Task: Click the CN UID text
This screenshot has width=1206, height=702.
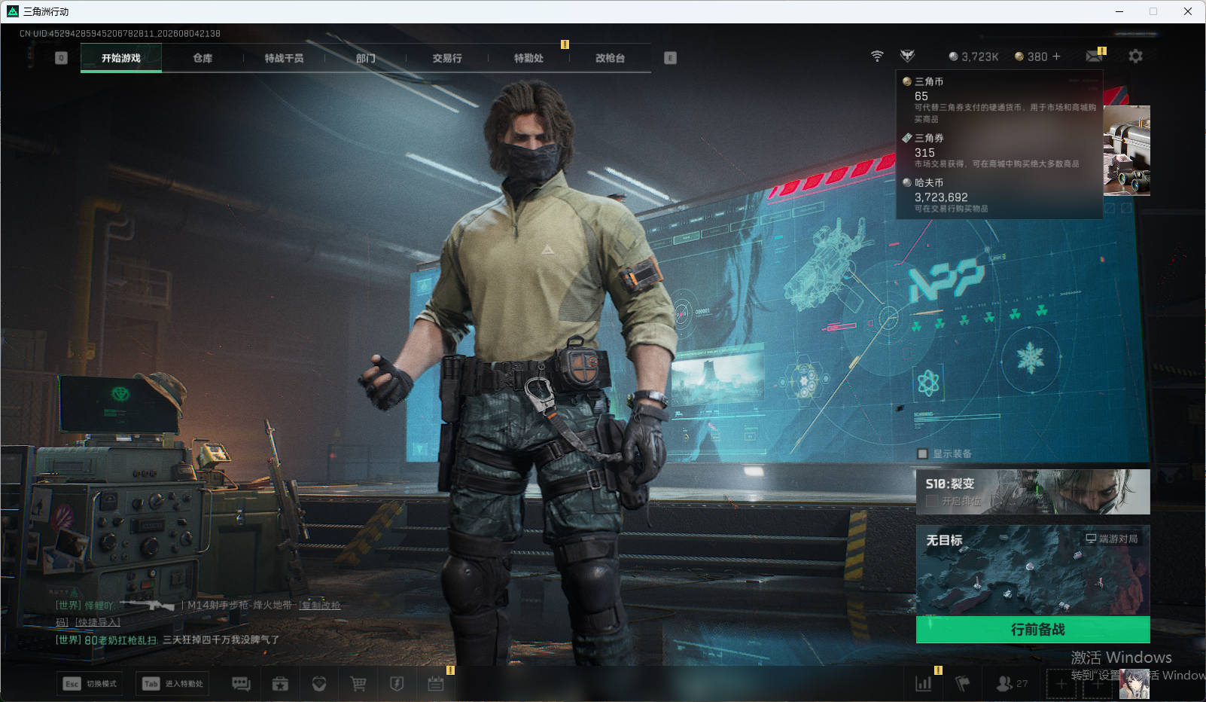Action: tap(120, 34)
